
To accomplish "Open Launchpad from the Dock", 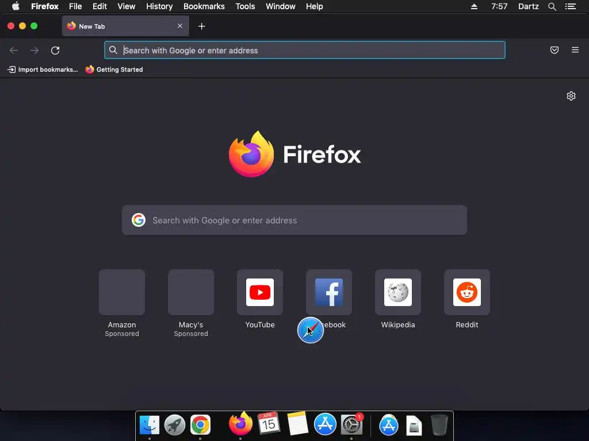I will (x=175, y=425).
